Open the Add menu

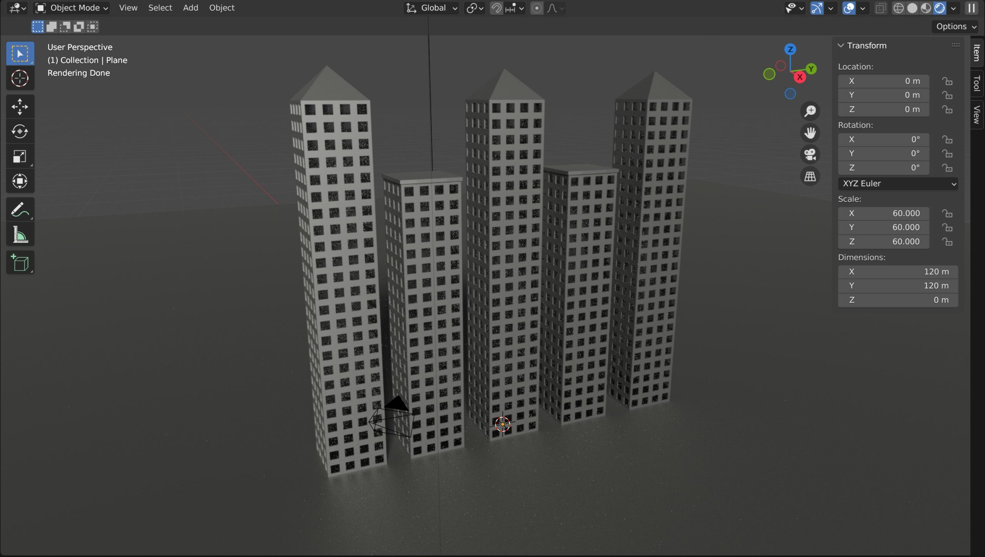190,8
